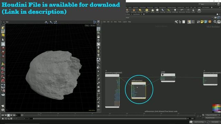Screen dimensions: 221x124
Task: Open the 0 keys, 0/0 channels dropdown
Action: 212,115
